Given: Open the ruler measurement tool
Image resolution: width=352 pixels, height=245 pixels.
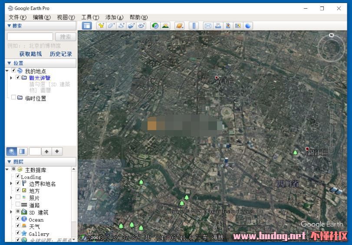Looking at the screenshot, I should 194,26.
